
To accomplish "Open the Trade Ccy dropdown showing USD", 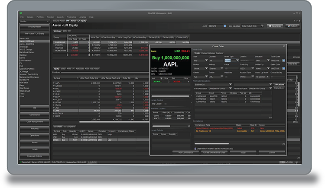I will coord(253,68).
